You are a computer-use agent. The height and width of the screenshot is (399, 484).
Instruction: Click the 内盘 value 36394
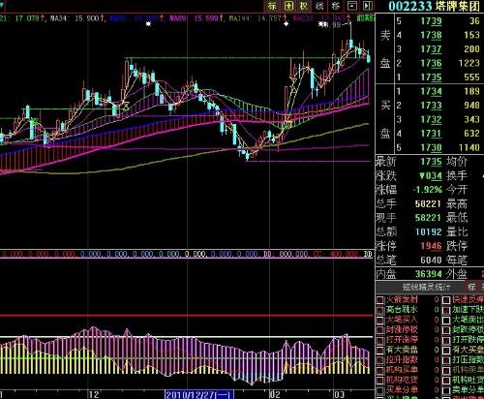coord(428,274)
